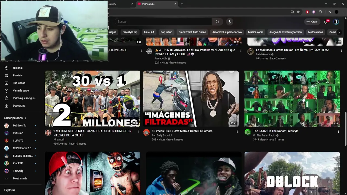Select the Música vocal chip
Image resolution: width=347 pixels, height=195 pixels.
256,32
